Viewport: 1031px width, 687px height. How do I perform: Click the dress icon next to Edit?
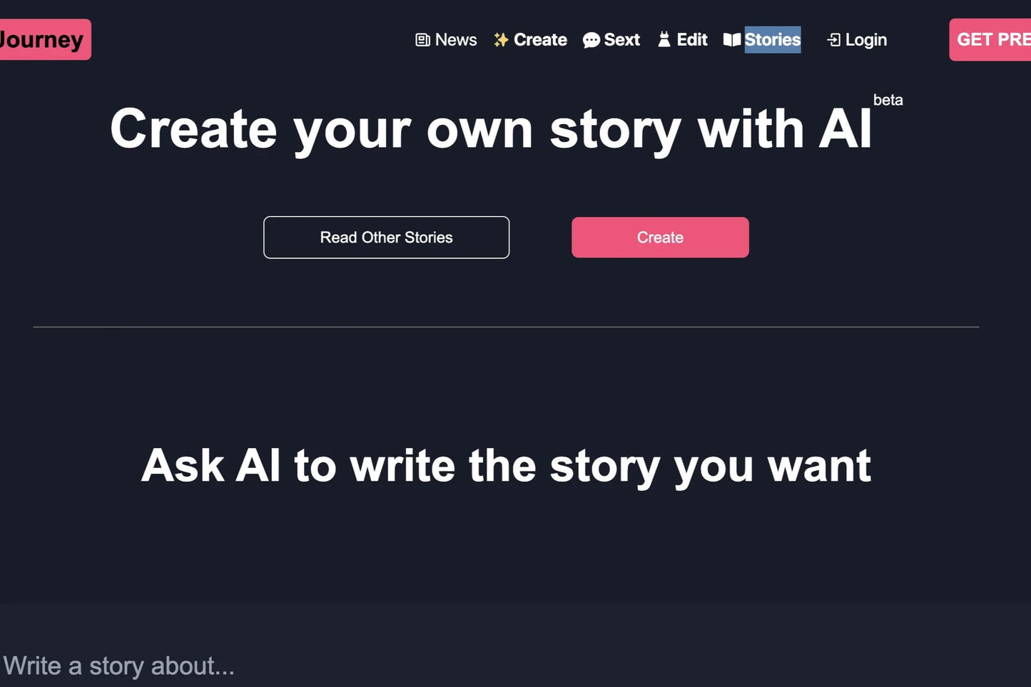664,40
